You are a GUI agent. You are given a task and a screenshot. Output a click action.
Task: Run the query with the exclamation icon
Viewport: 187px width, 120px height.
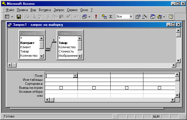[x=96, y=16]
